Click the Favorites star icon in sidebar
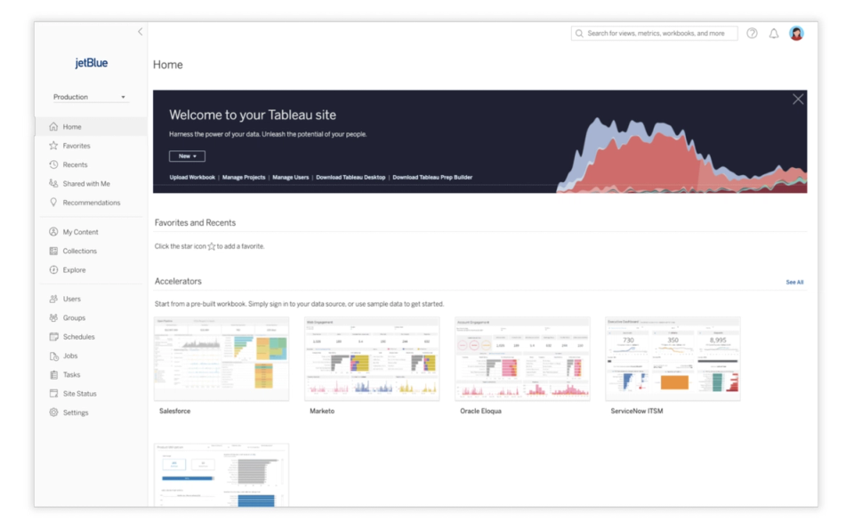 53,146
